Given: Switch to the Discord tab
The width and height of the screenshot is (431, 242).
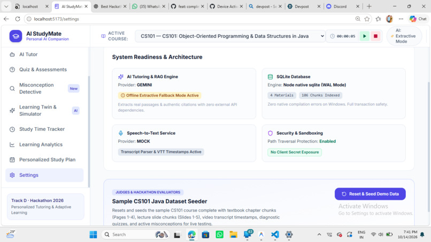Looking at the screenshot, I should [343, 6].
